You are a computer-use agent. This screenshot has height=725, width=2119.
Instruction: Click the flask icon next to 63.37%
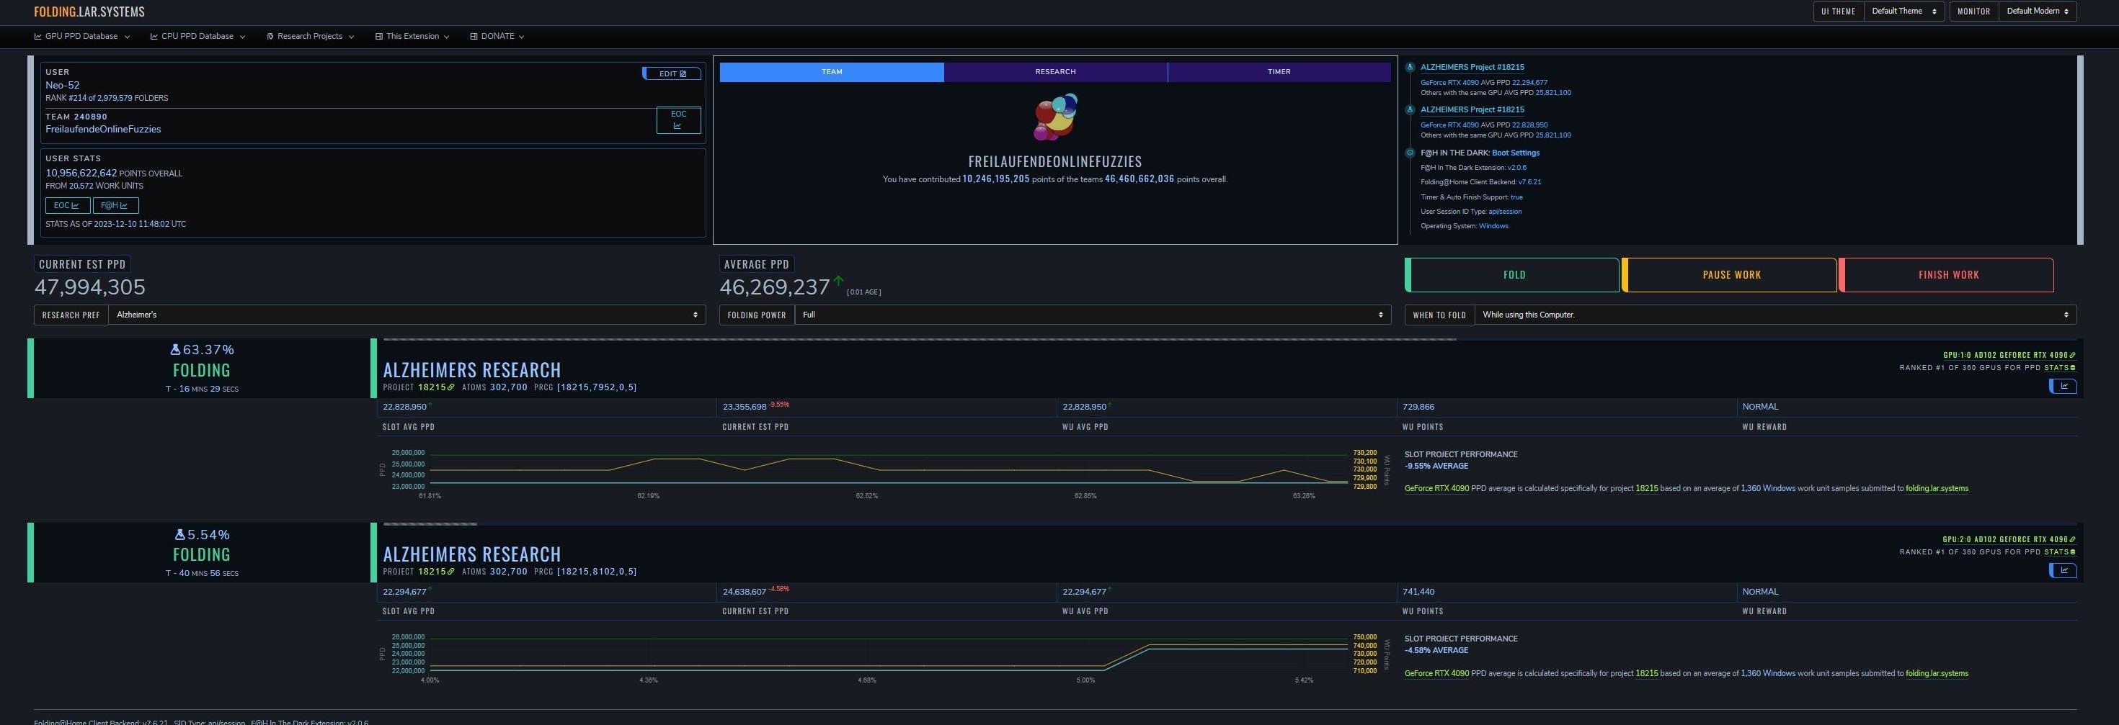point(175,349)
